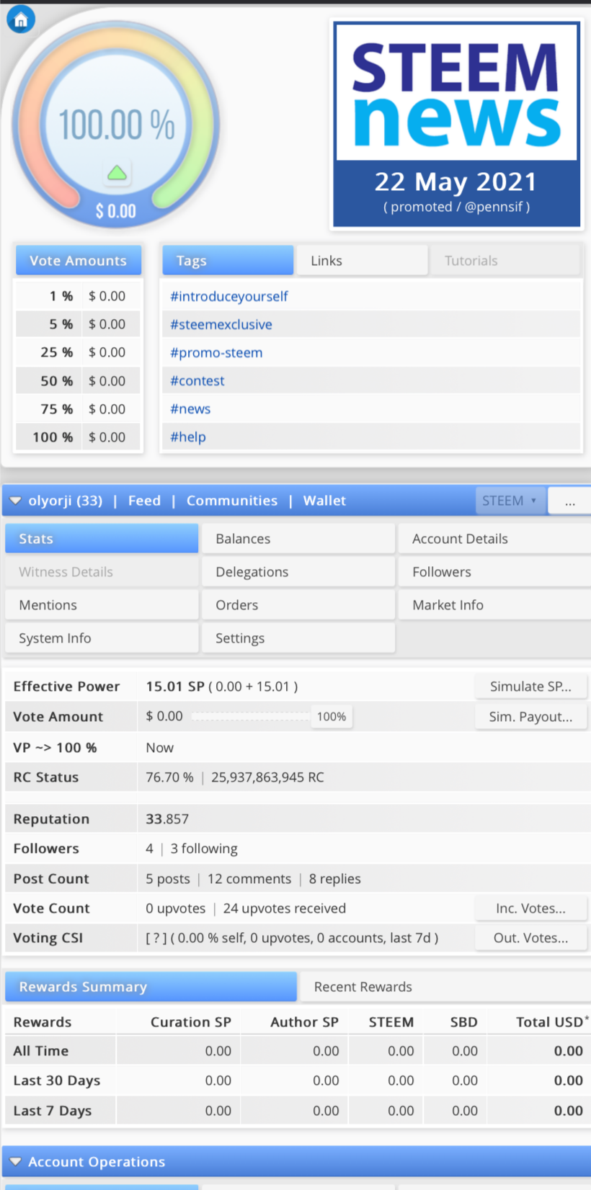Select the Rewards Summary tab
Image resolution: width=591 pixels, height=1190 pixels.
(x=151, y=987)
